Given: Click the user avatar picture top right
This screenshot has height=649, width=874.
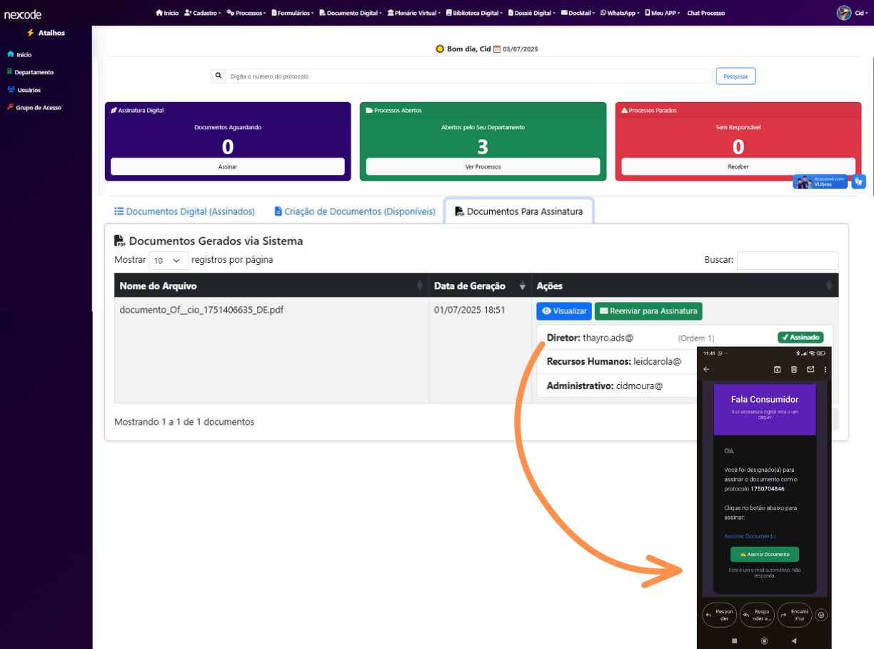Looking at the screenshot, I should pyautogui.click(x=844, y=13).
